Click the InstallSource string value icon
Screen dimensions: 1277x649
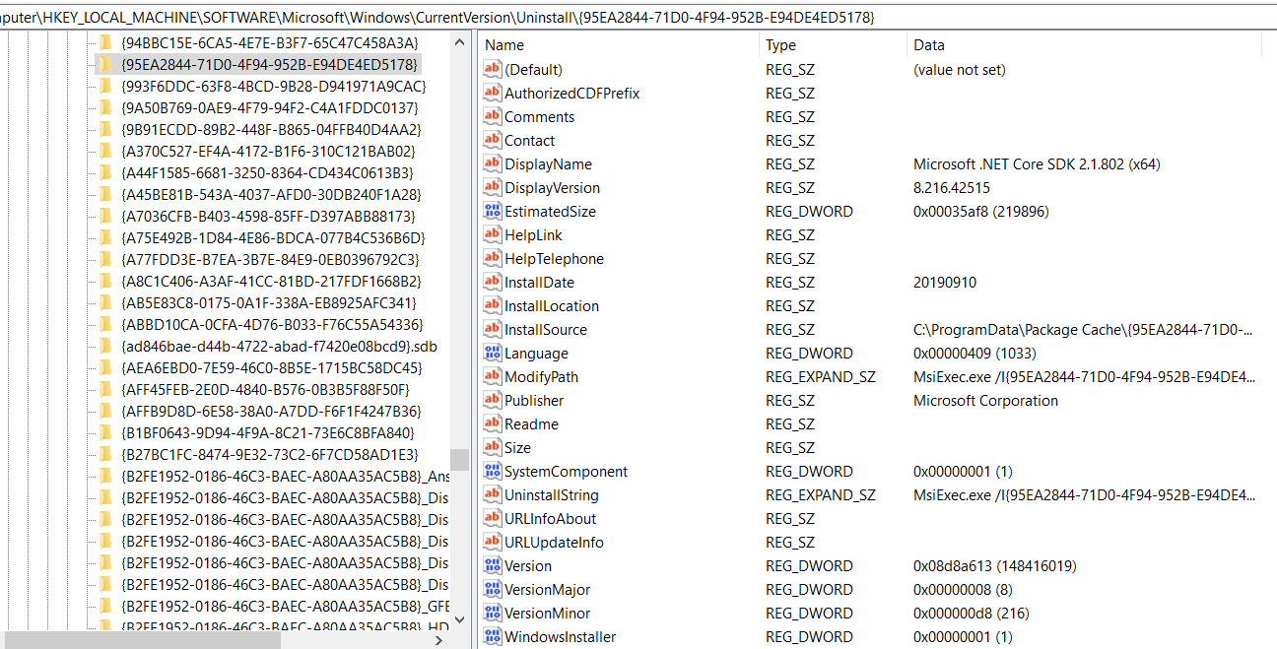tap(491, 329)
